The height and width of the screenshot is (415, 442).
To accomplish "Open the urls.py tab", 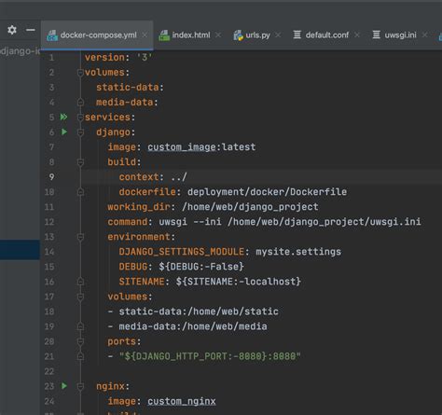I will (x=257, y=35).
